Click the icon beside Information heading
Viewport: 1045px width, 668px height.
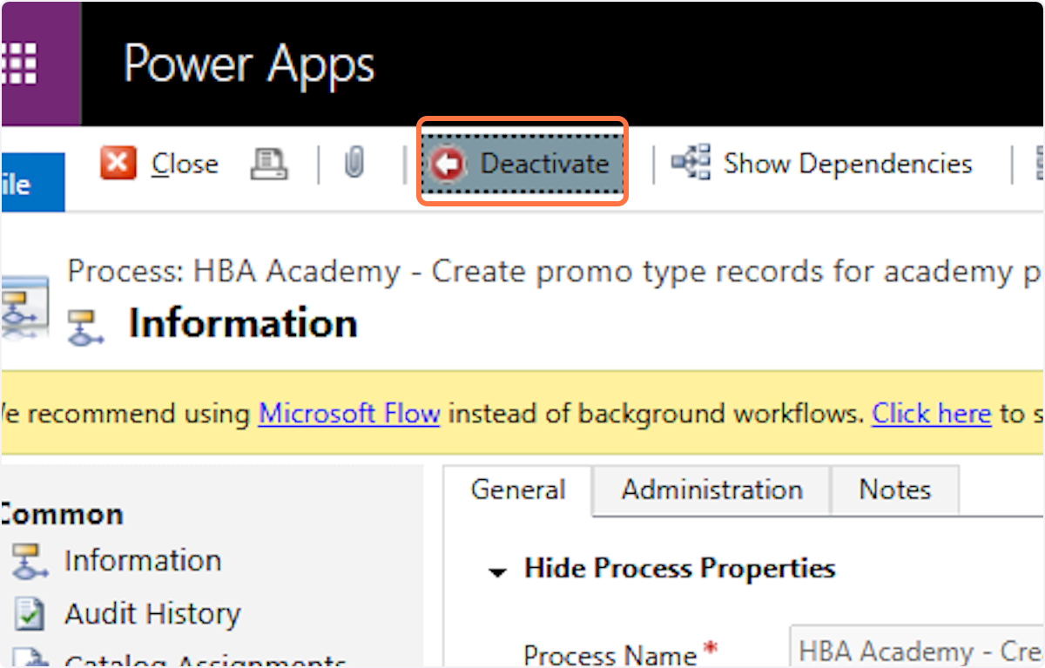click(86, 327)
